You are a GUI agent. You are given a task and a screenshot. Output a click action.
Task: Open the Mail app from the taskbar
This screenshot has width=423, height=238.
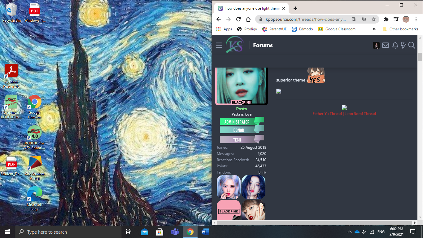[x=145, y=232]
